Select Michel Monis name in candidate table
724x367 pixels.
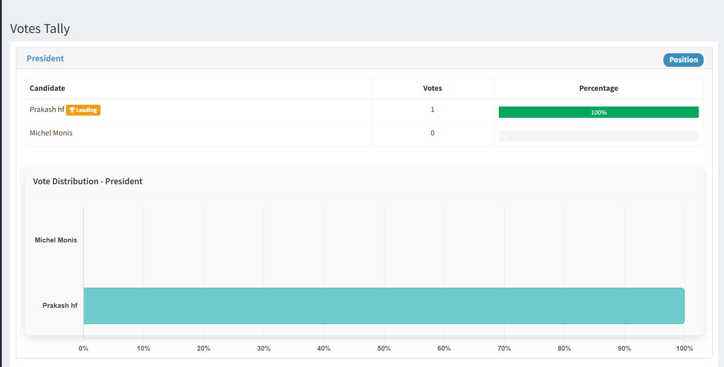[x=51, y=133]
